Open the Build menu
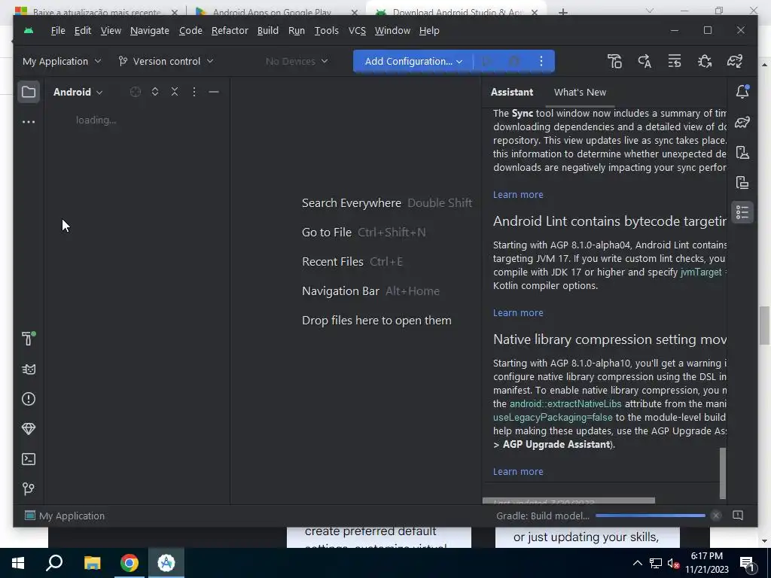Screen dimensions: 771x578 click(268, 30)
